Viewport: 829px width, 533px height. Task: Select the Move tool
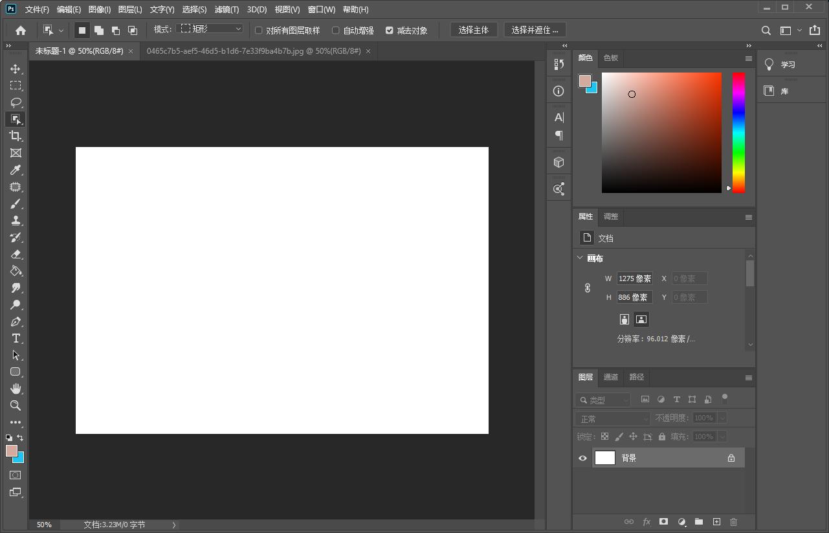click(16, 69)
